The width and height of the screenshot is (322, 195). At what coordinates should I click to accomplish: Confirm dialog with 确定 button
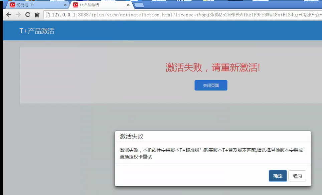pyautogui.click(x=278, y=176)
